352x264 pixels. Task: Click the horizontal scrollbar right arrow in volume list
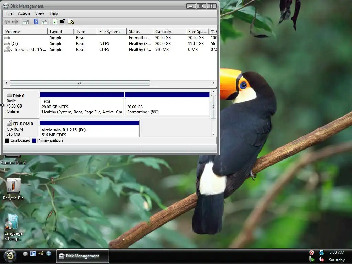point(214,83)
